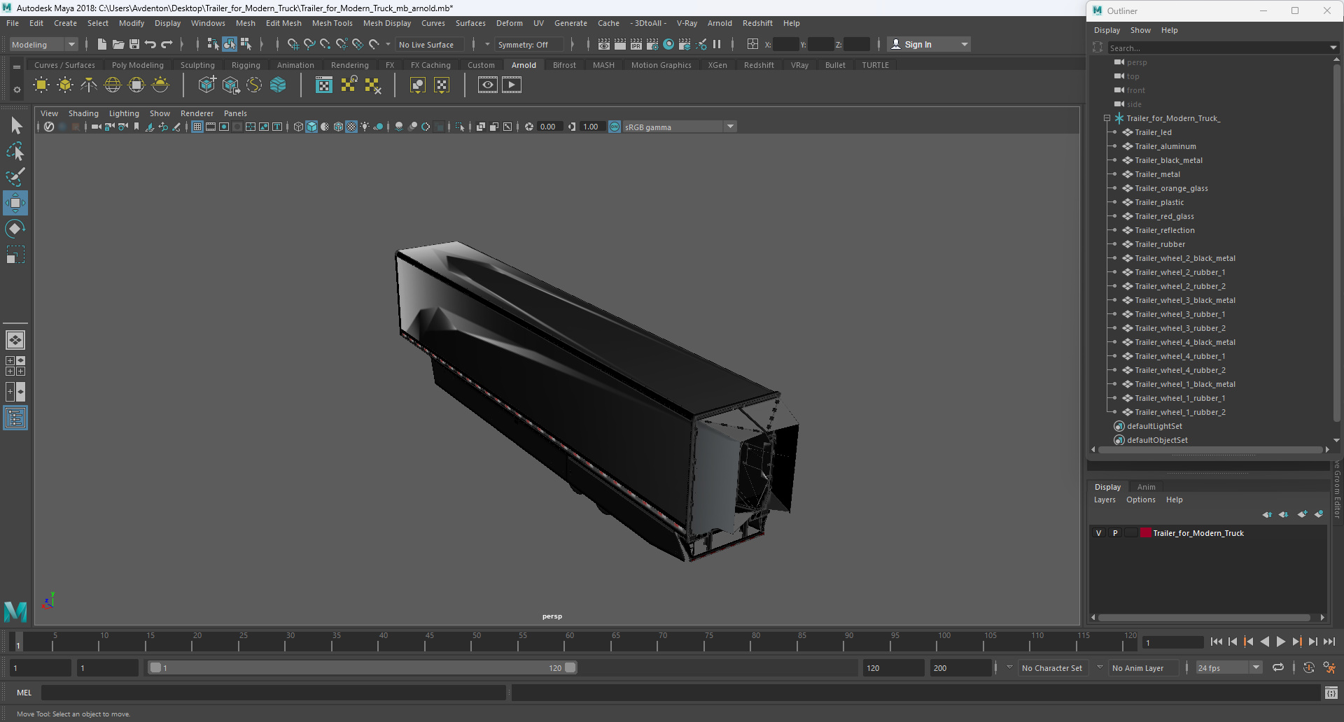
Task: Toggle the Outliner layout button in sidebar
Action: pos(15,418)
